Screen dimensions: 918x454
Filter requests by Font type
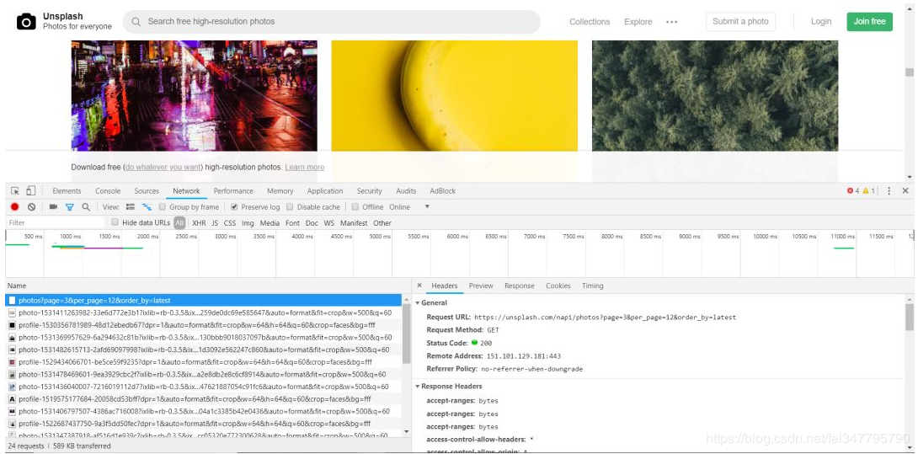pyautogui.click(x=293, y=222)
